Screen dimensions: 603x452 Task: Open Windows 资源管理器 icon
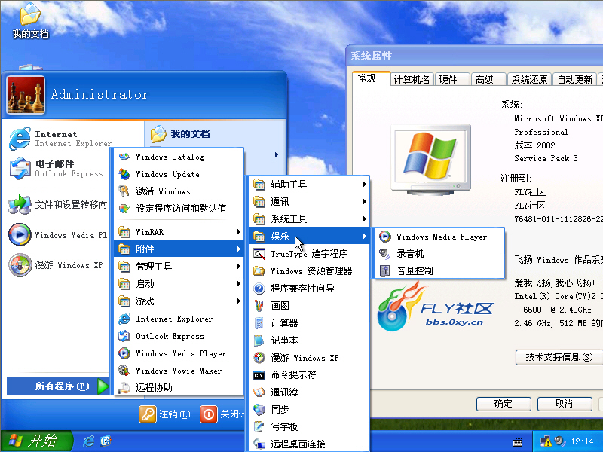tap(259, 271)
